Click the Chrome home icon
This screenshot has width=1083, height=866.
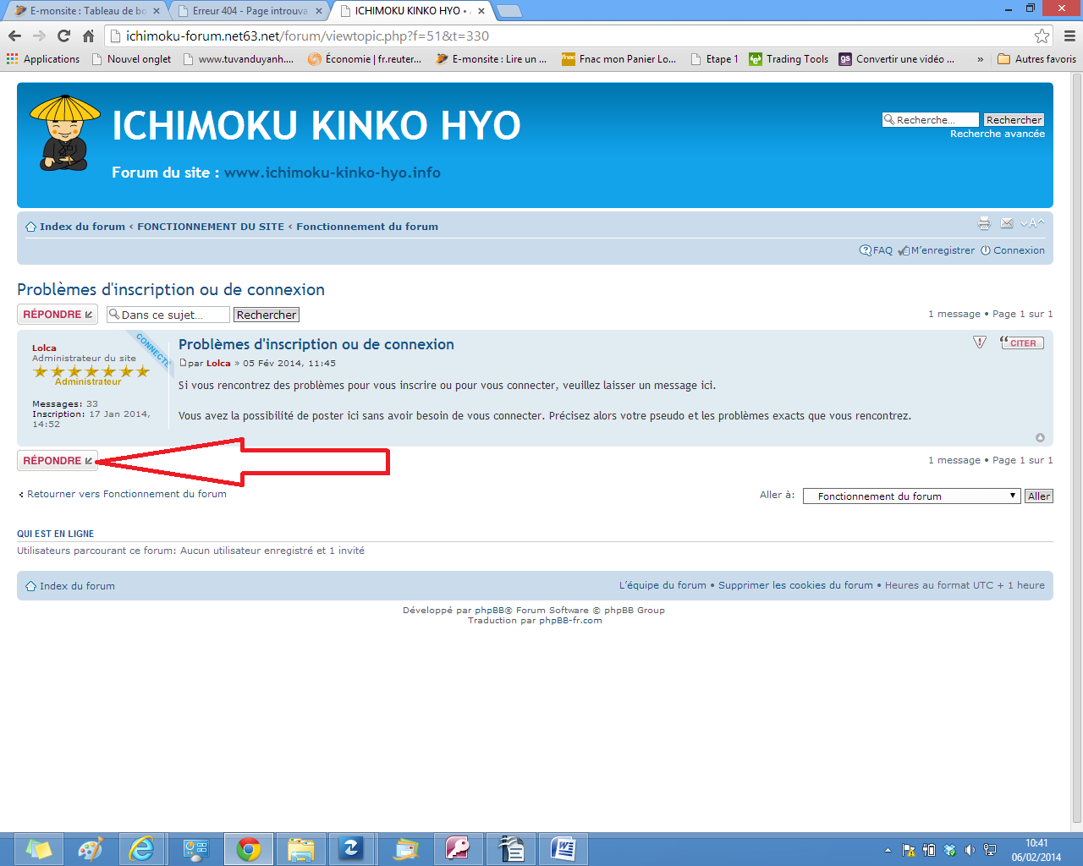(x=88, y=36)
